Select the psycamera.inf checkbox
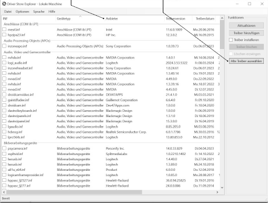 pyautogui.click(x=4, y=148)
